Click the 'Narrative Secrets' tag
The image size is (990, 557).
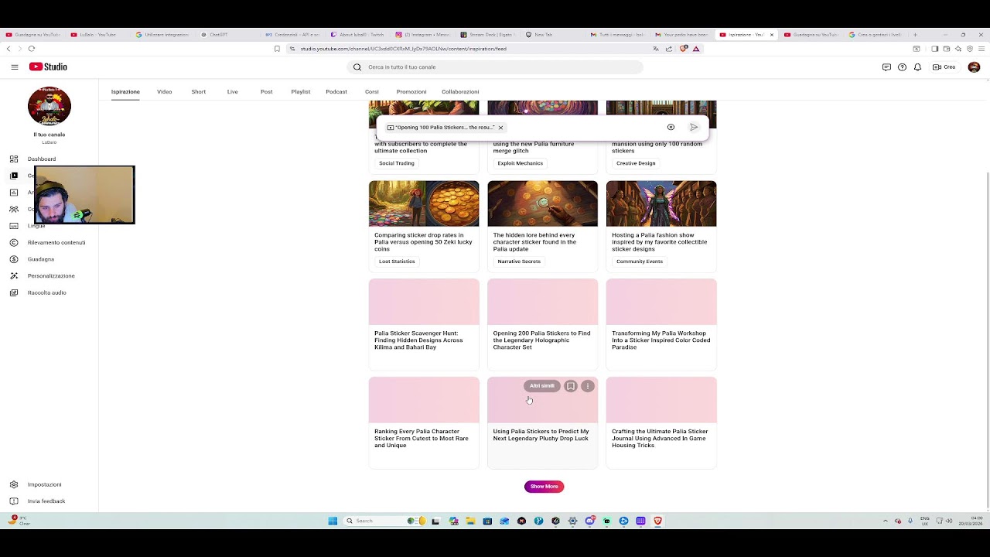[x=519, y=261]
